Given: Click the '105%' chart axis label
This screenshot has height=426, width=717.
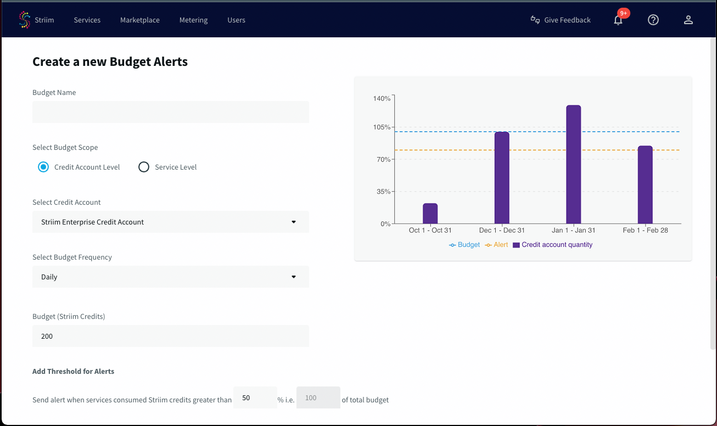Looking at the screenshot, I should [382, 127].
